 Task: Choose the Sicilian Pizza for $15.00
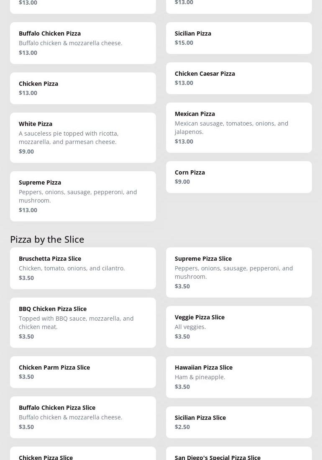click(x=239, y=38)
